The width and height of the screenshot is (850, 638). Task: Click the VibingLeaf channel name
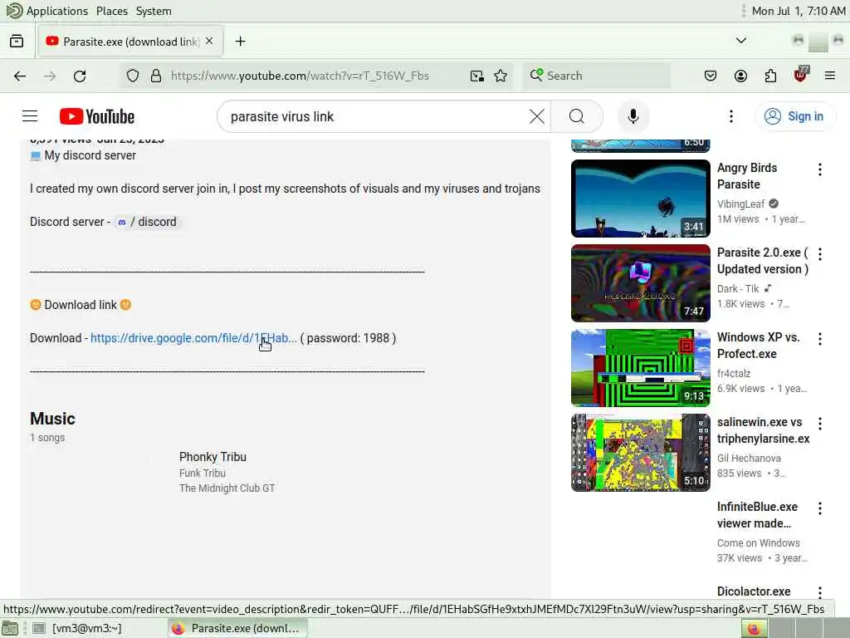[740, 204]
